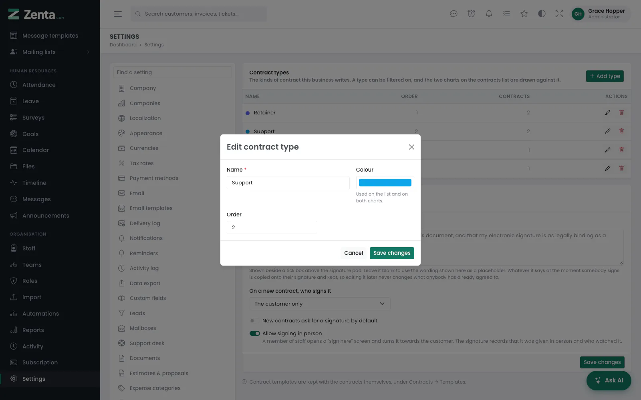Cancel the contract type edit

pos(353,253)
